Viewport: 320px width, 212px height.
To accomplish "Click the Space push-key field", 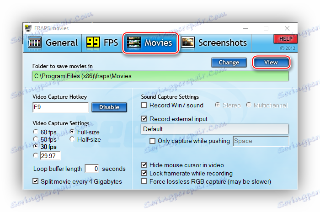I will [x=261, y=141].
